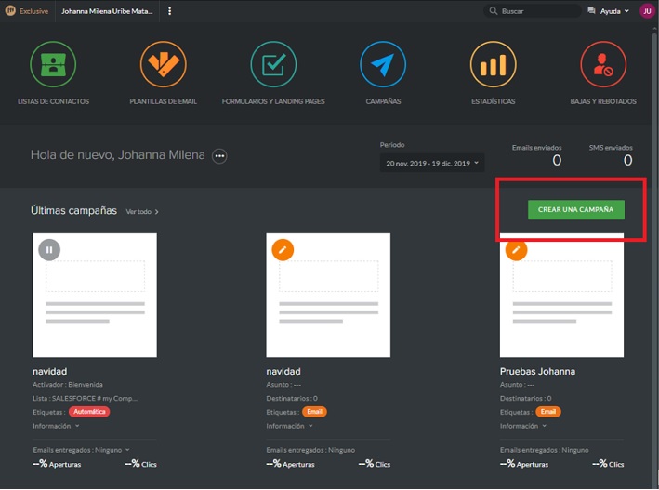Viewport: 659px width, 490px height.
Task: Open the second navidad campaign thumbnail
Action: (x=328, y=295)
